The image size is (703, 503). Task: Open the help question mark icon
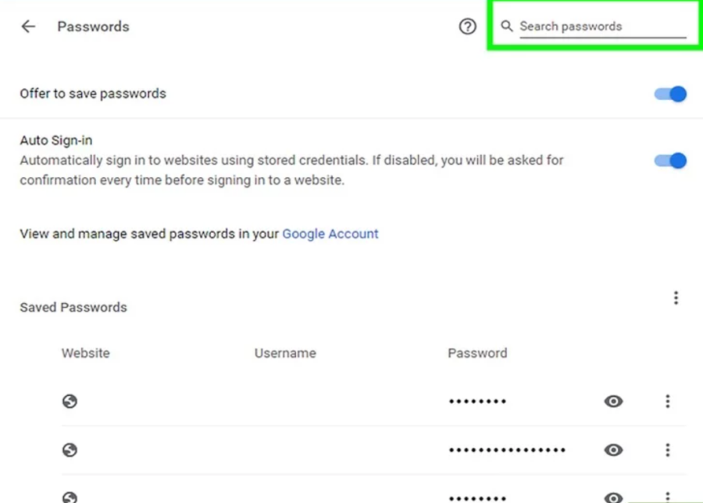[467, 27]
